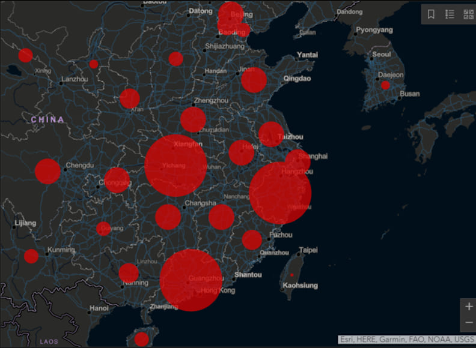Click the large red circle over Yichang
Screen dimensions: 476x348
[175, 165]
